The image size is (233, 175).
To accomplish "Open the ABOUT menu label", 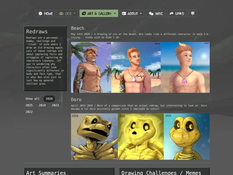I will point(132,13).
